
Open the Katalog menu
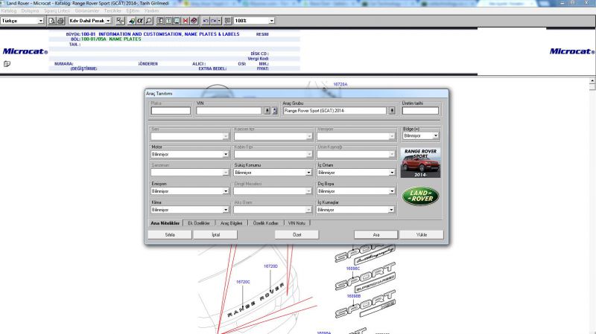pyautogui.click(x=9, y=10)
